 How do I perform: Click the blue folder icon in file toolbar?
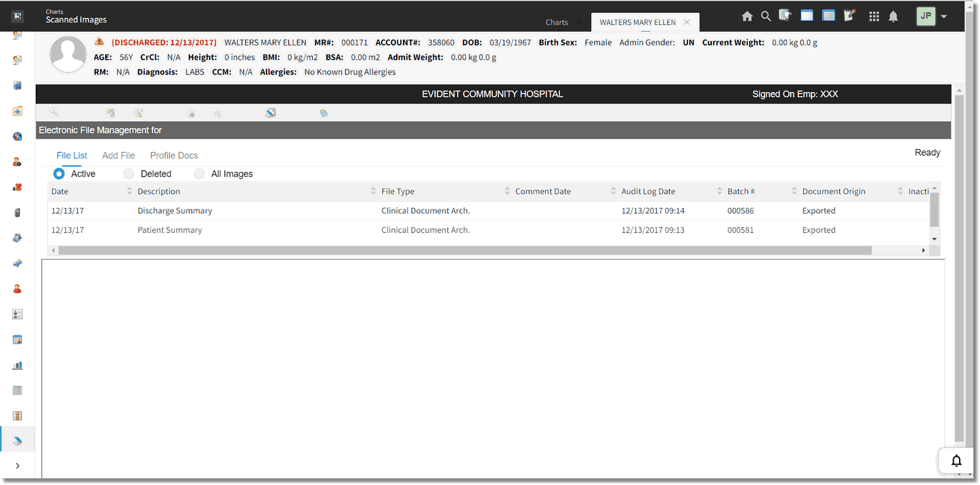[324, 112]
